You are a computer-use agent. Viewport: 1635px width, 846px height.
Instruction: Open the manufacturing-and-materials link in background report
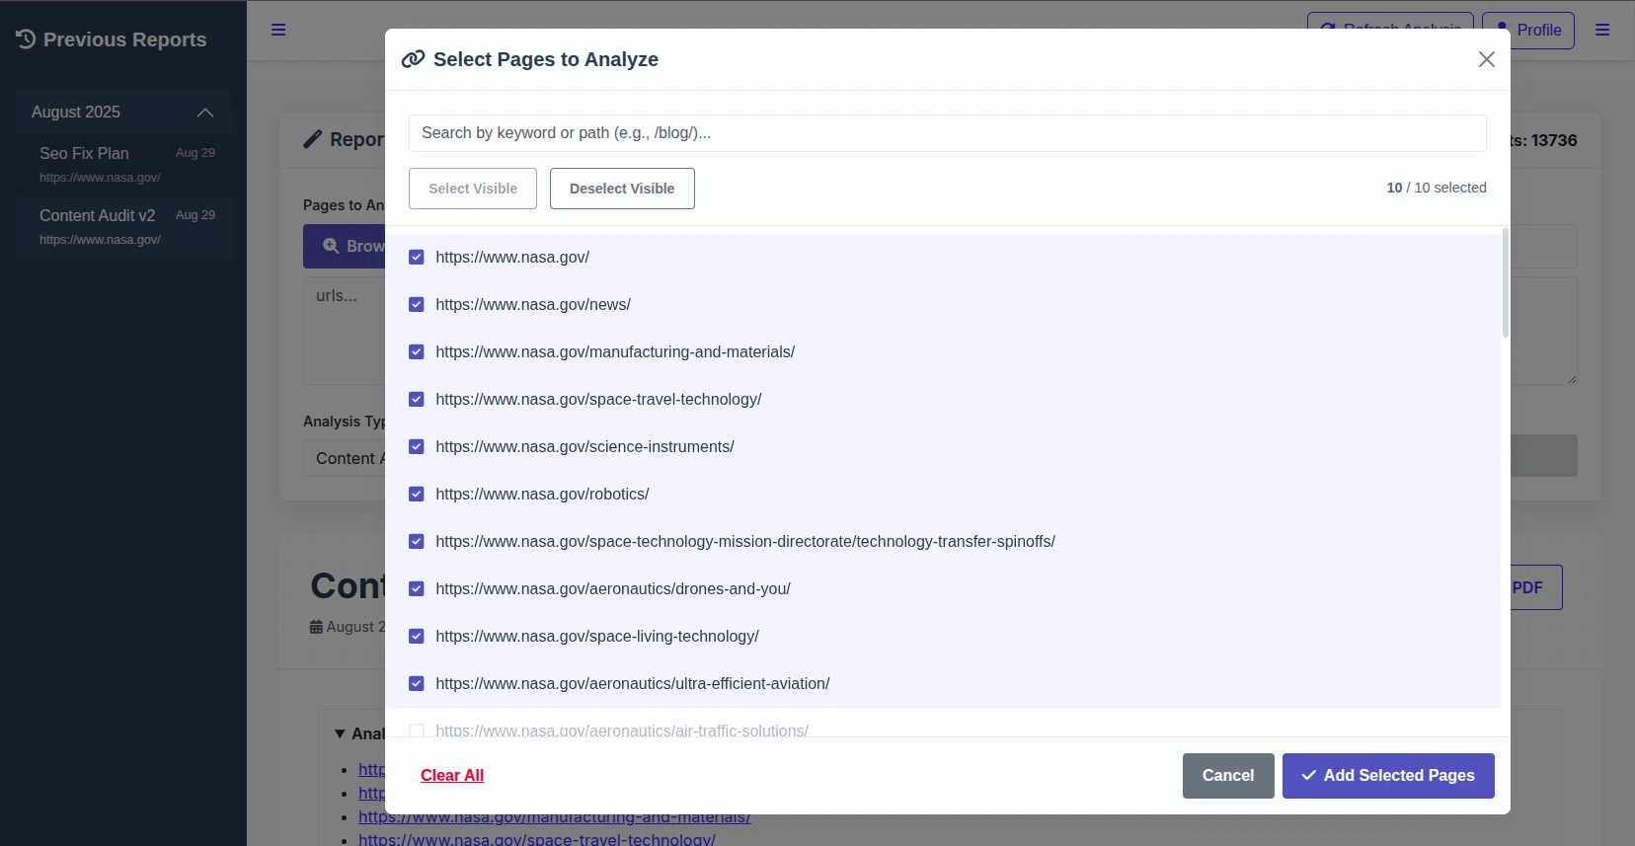554,817
